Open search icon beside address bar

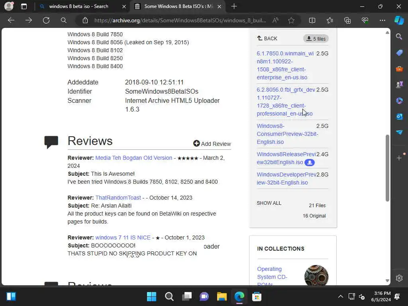(x=64, y=20)
